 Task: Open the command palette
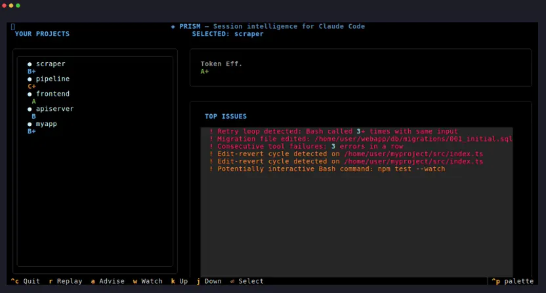(x=513, y=281)
